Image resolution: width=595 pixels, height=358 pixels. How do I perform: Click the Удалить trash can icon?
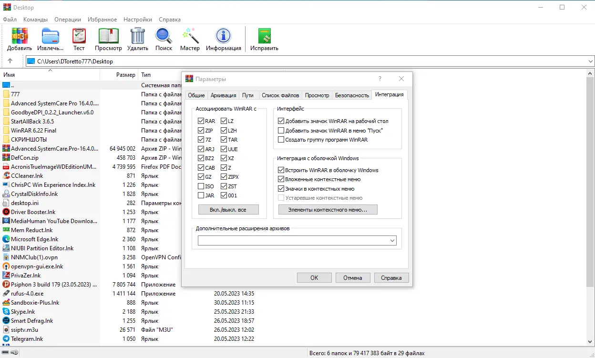(138, 36)
